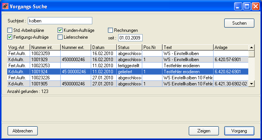Sort by the Nummer ext. column header
This screenshot has width=262, height=140.
76,47
